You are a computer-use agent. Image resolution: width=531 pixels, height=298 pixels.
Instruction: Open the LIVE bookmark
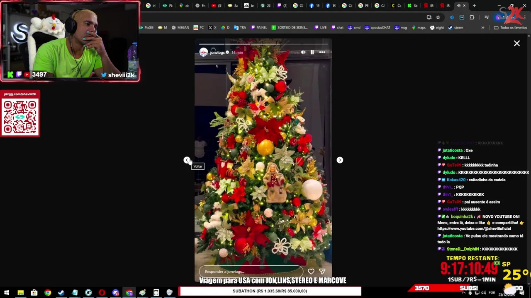point(320,28)
